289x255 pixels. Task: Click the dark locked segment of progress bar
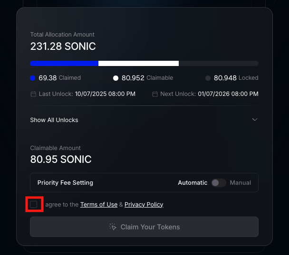click(x=219, y=63)
